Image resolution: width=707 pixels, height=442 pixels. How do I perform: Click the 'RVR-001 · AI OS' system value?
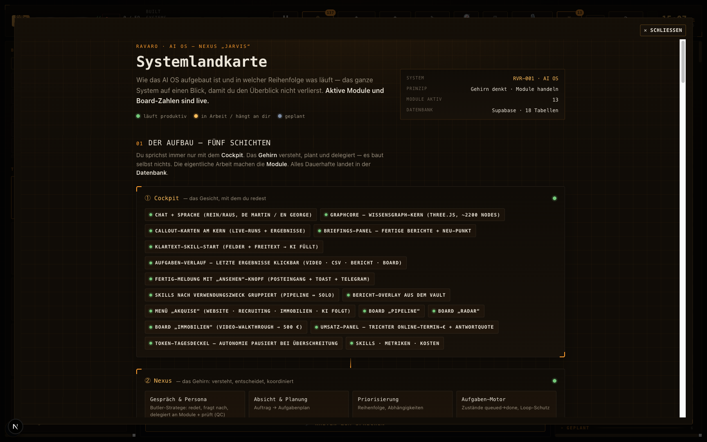pos(536,79)
